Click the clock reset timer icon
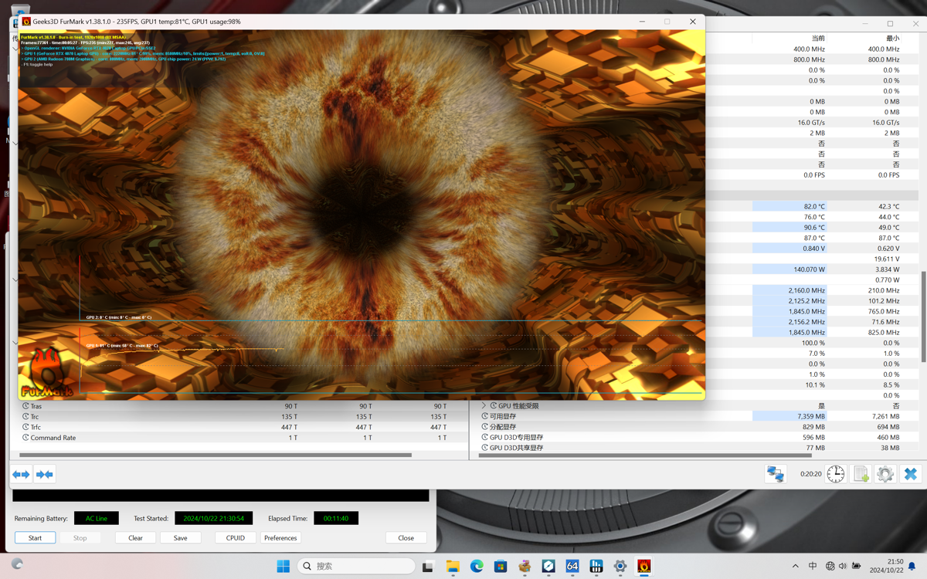Screen dimensions: 927x579 click(836, 474)
